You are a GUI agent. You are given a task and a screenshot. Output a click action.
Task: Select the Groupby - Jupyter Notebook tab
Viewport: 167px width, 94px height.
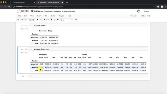click(x=50, y=2)
